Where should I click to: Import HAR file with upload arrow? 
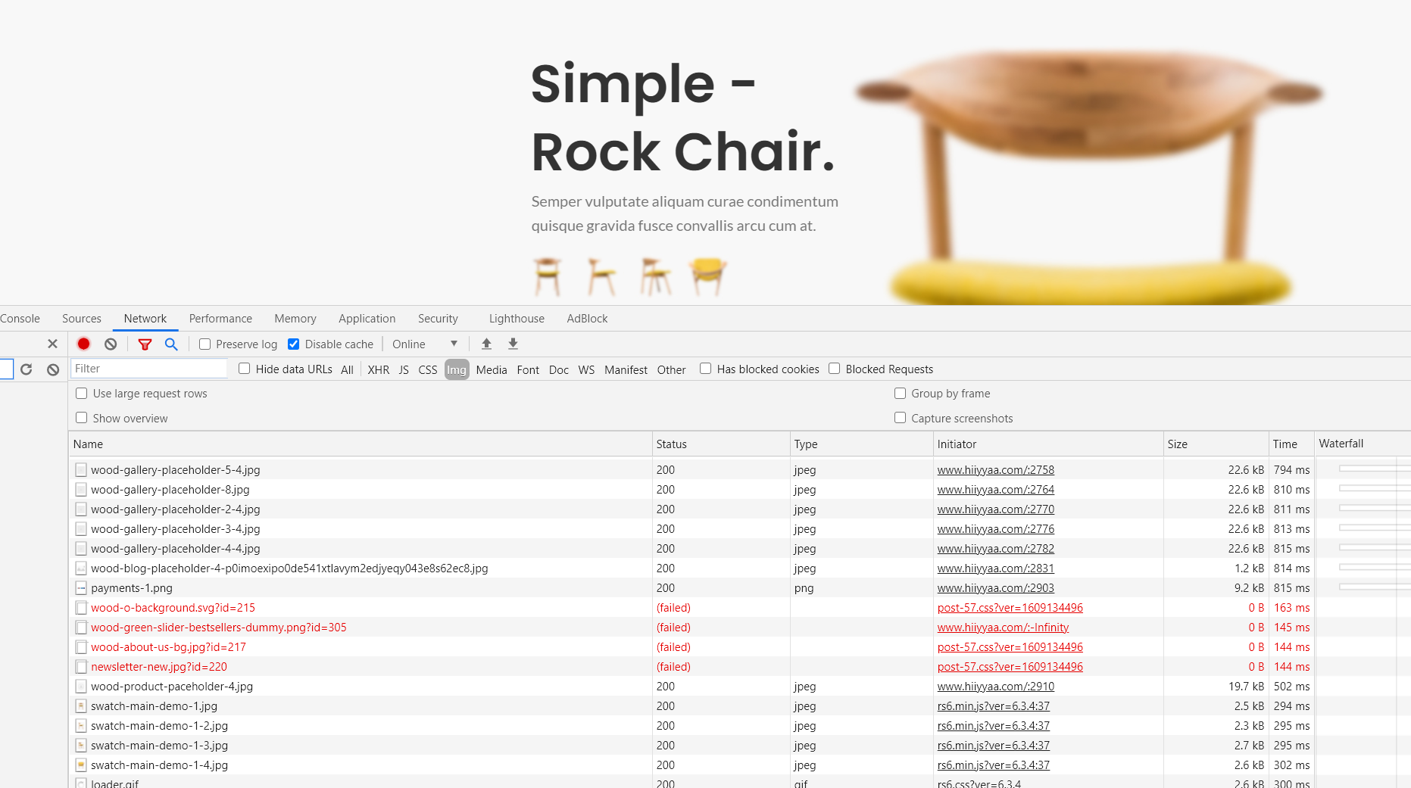tap(486, 344)
